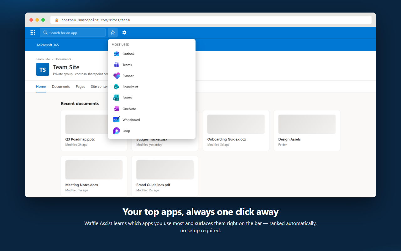Image resolution: width=401 pixels, height=251 pixels.
Task: Minimize the browser with the yellow button
Action: 37,20
